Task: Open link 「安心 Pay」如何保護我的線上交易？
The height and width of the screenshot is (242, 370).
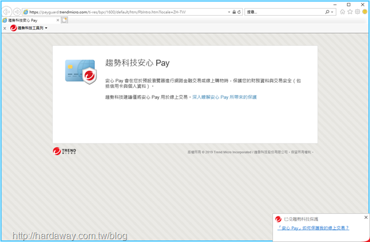Action: tap(313, 228)
